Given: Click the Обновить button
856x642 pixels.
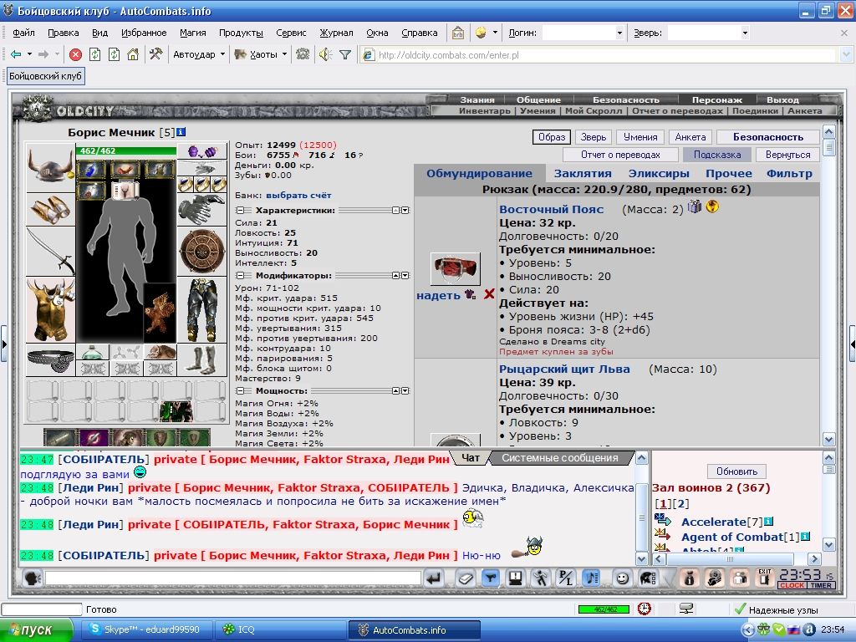Looking at the screenshot, I should (736, 471).
